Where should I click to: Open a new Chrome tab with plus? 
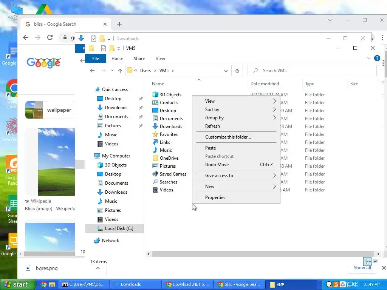pyautogui.click(x=119, y=24)
